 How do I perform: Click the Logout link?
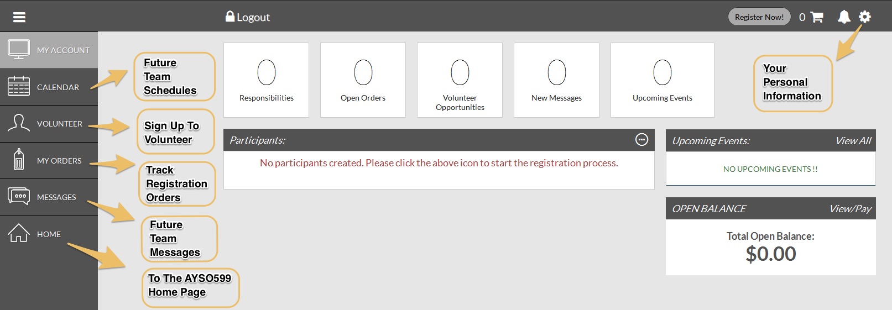pos(248,17)
